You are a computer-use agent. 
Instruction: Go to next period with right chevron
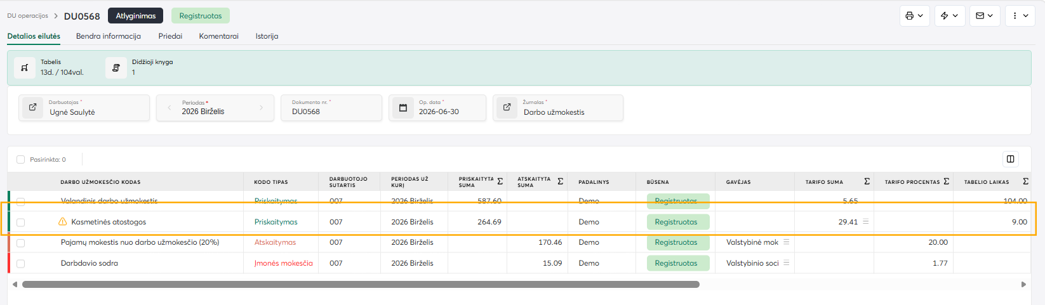tap(262, 108)
